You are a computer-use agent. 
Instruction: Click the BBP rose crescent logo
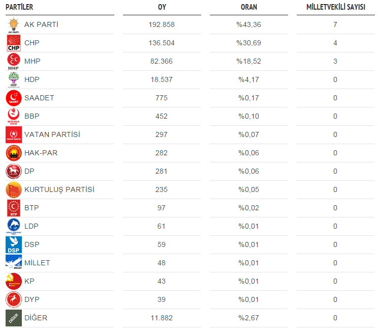coord(14,117)
